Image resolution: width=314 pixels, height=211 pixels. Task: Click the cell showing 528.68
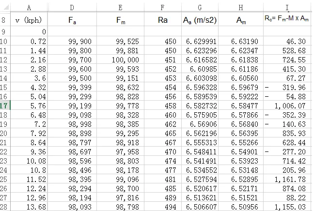pyautogui.click(x=287, y=50)
